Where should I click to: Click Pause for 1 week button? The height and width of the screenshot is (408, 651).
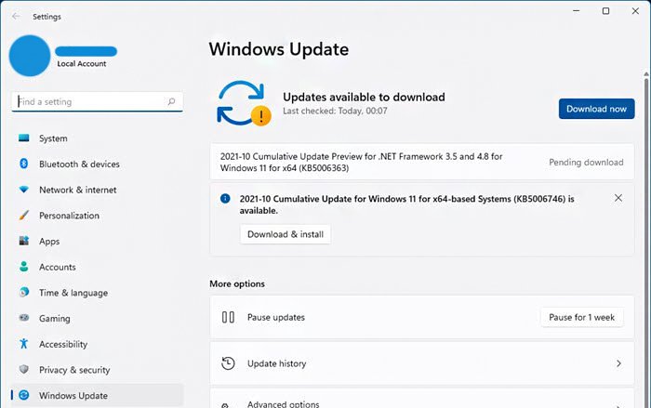(581, 317)
